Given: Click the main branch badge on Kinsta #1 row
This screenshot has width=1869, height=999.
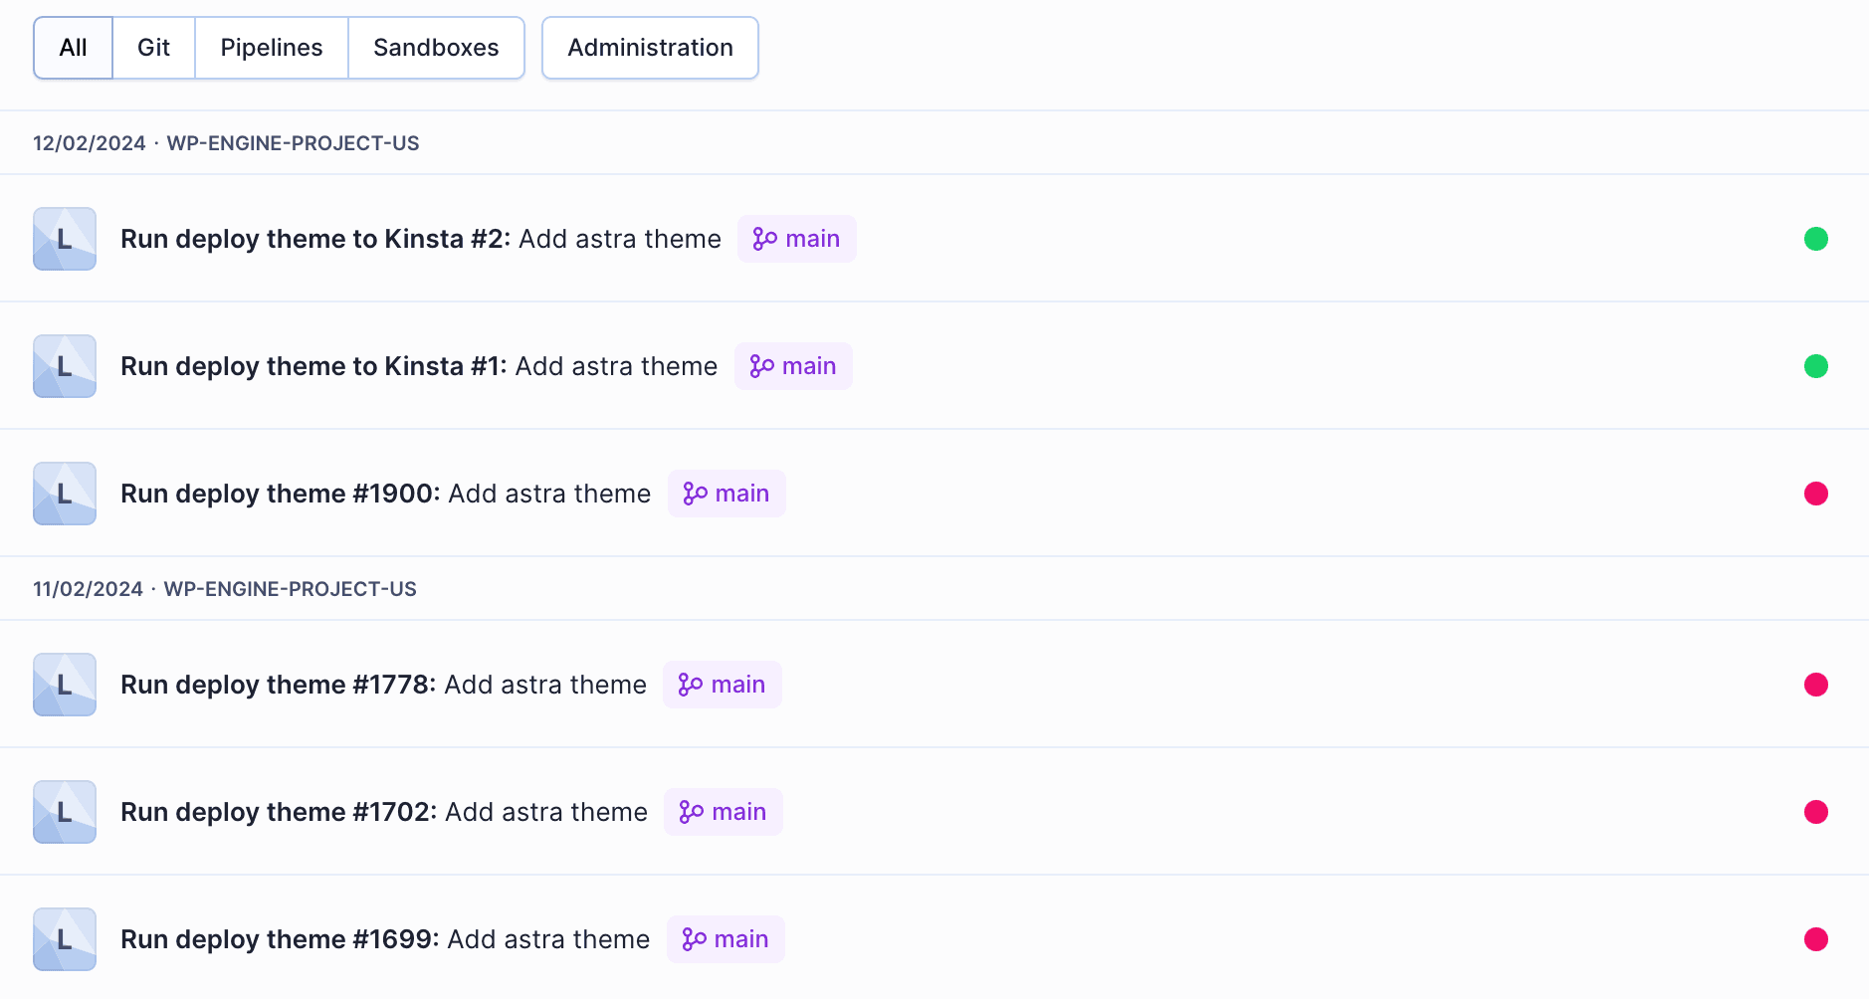Looking at the screenshot, I should [x=793, y=365].
